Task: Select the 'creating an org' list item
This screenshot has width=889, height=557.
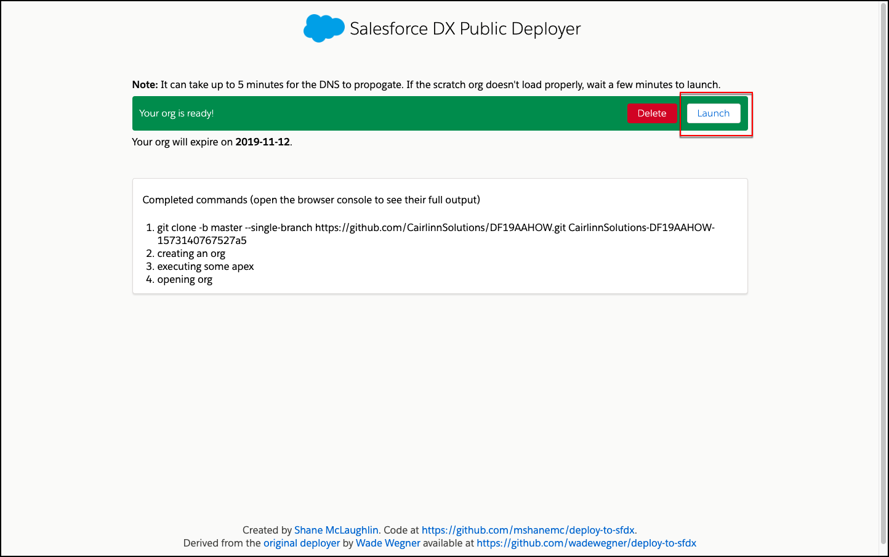Action: (x=191, y=254)
